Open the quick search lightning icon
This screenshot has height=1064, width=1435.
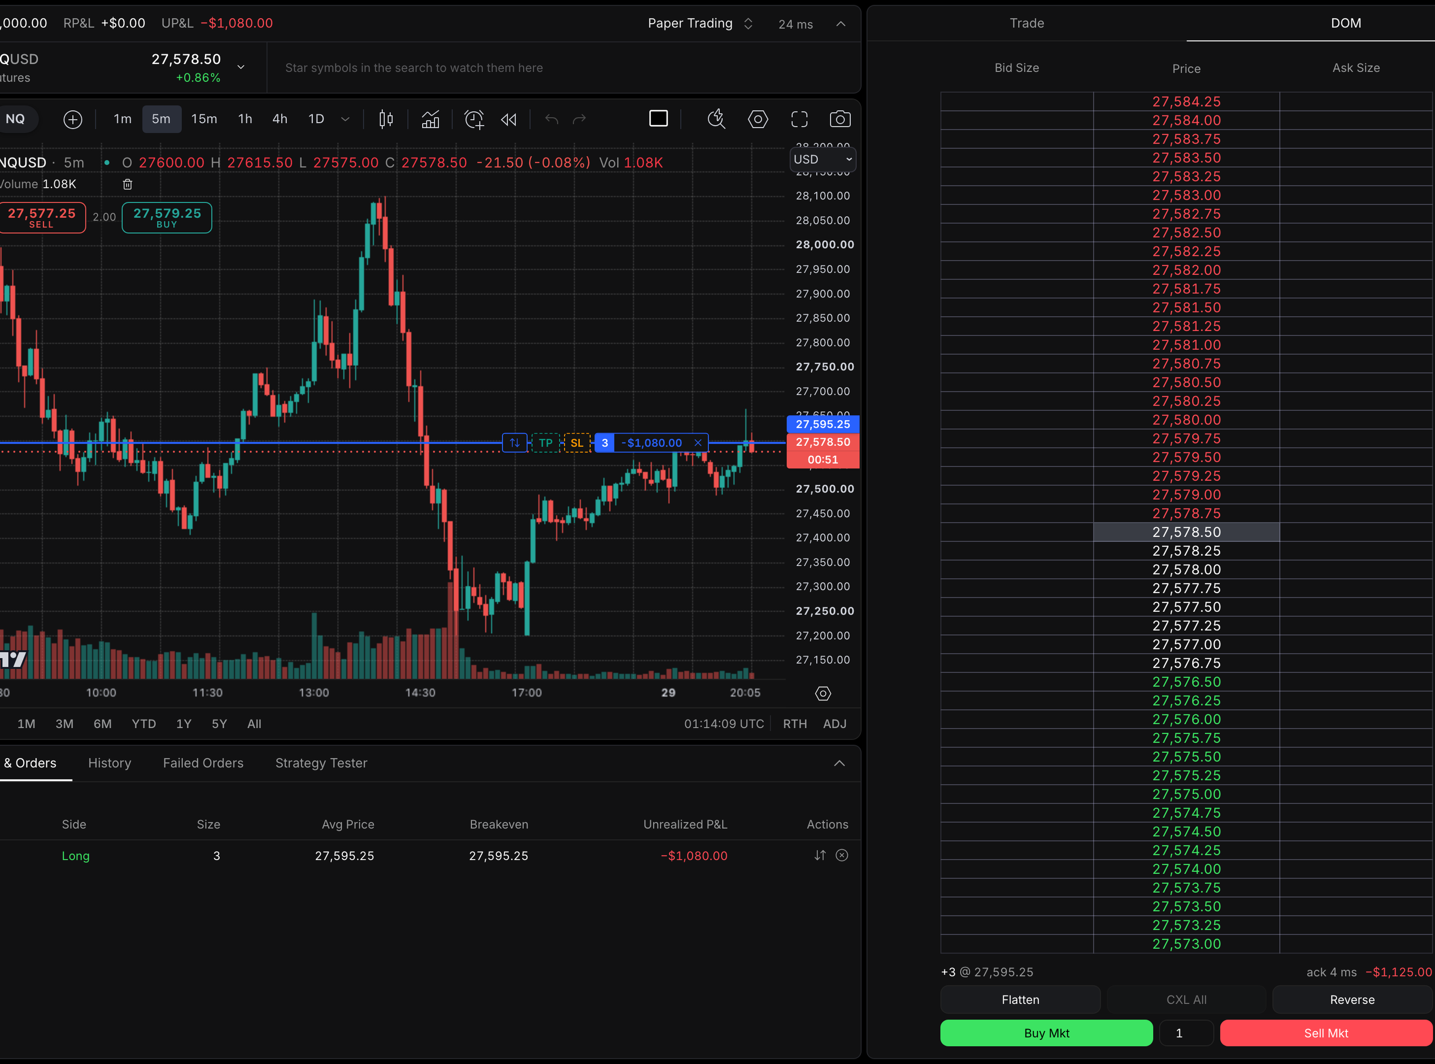[x=716, y=119]
